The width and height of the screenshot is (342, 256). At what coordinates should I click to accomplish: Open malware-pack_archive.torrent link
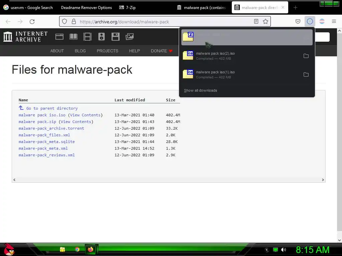point(51,128)
